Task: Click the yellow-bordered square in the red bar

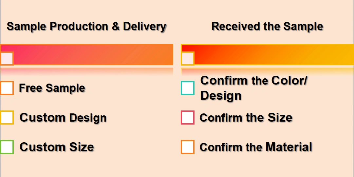Action: point(188,59)
